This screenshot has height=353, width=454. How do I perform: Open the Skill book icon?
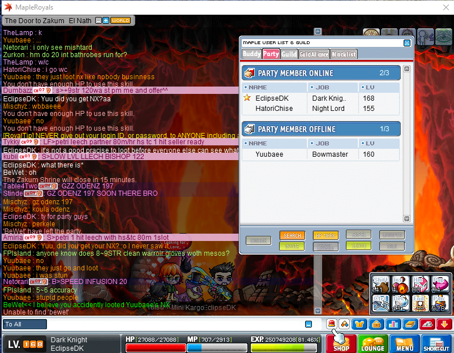pos(410,324)
